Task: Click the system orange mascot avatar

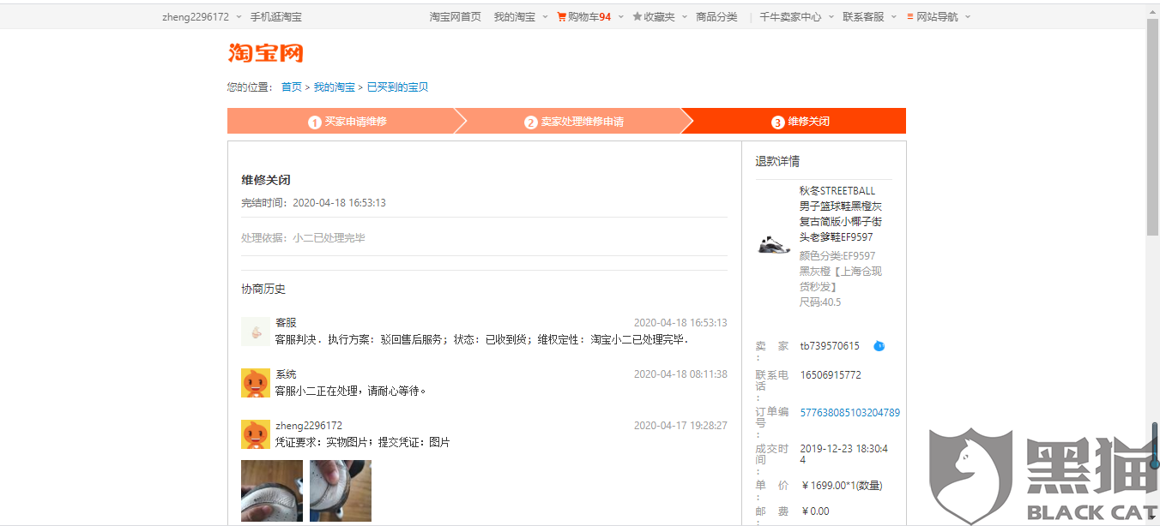Action: 256,382
